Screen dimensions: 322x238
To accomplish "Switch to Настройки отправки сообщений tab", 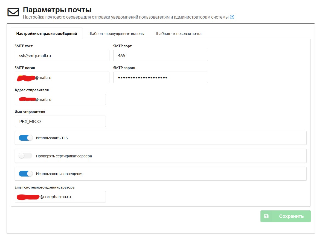I will click(x=47, y=34).
